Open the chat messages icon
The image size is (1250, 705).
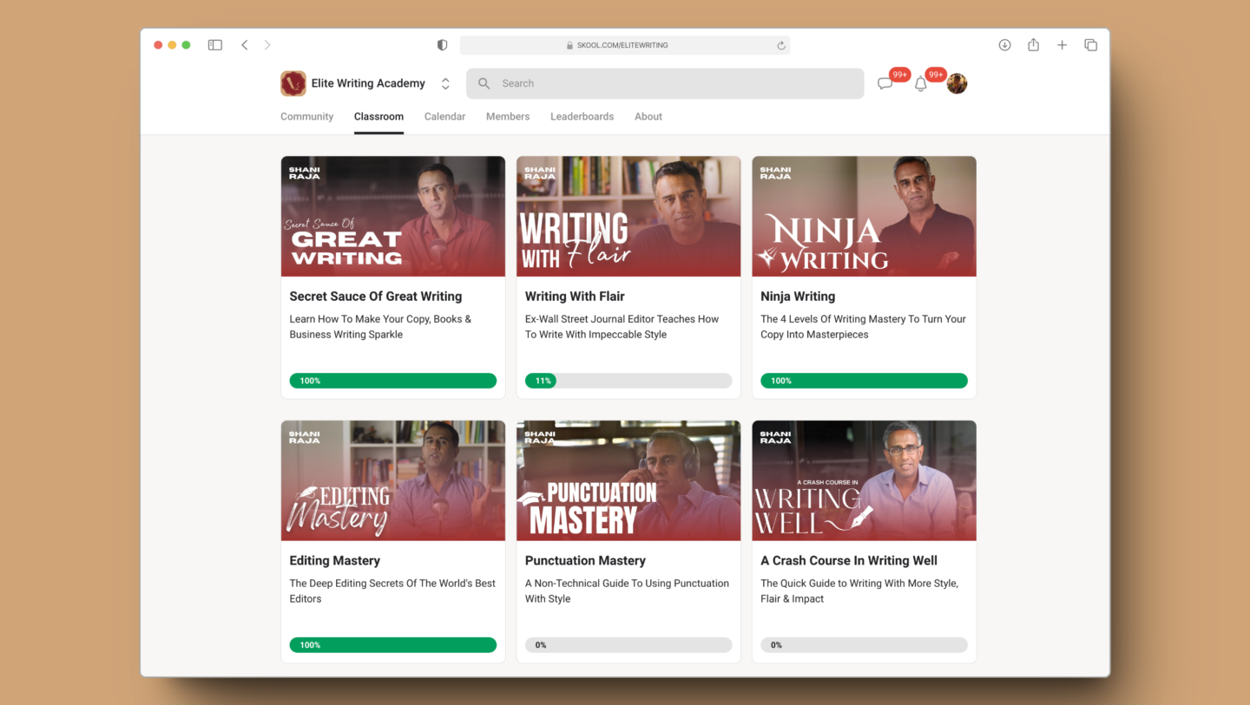pos(885,82)
